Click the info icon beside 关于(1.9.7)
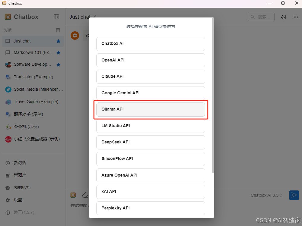Viewport: 302px width, 226px height. pyautogui.click(x=8, y=212)
